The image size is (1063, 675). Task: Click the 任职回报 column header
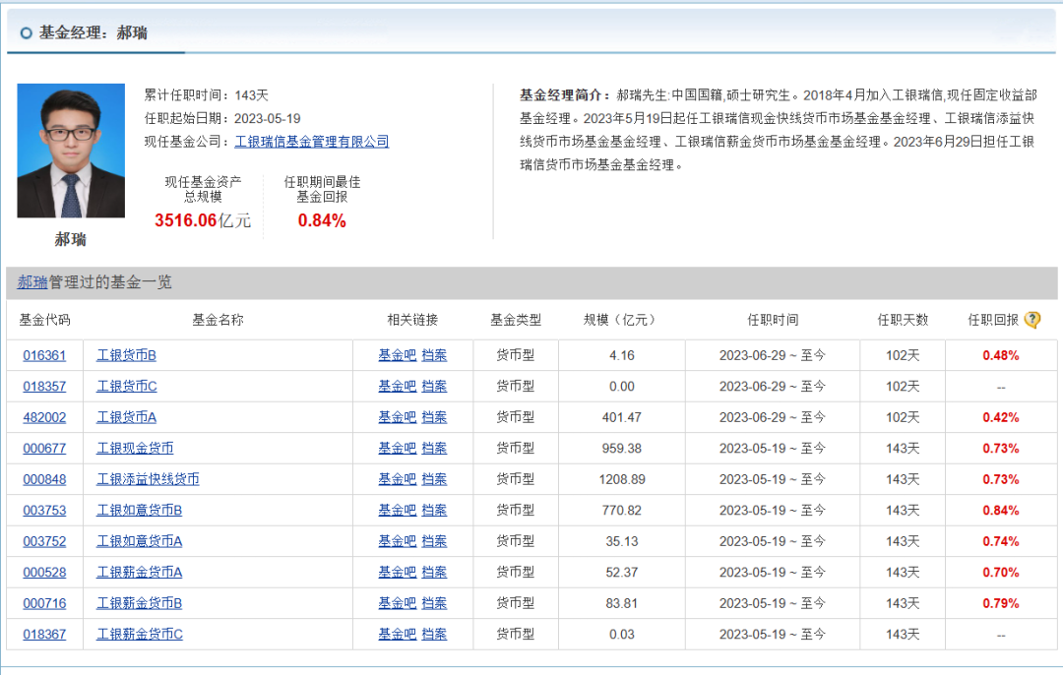click(x=993, y=320)
